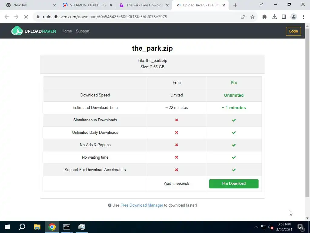310x233 pixels.
Task: Click the Chrome taskbar icon
Action: pos(52,227)
